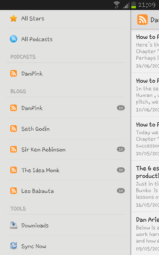This screenshot has height=255, width=159.
Task: Tap the RSS icon beside Sir Ken Robinson
Action: point(14,149)
